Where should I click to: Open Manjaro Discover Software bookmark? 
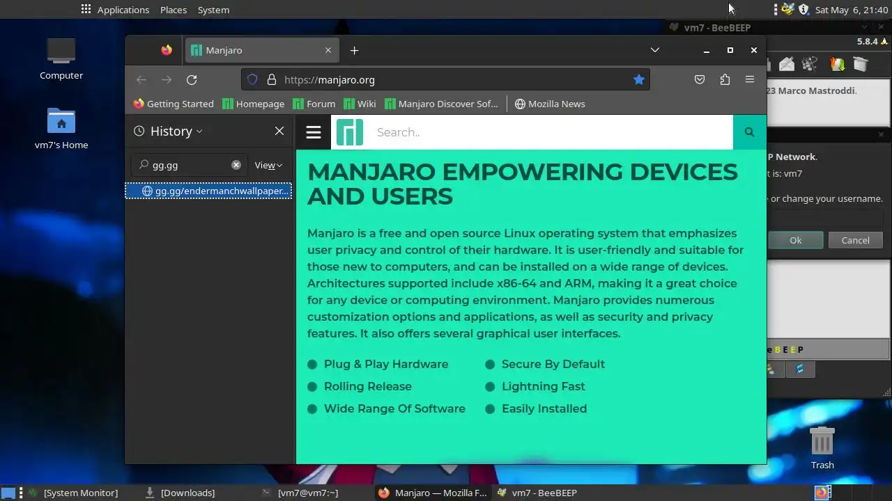[441, 104]
